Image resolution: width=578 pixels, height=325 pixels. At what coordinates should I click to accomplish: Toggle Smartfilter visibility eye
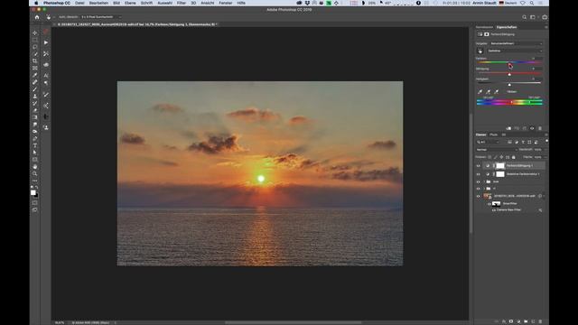point(489,204)
